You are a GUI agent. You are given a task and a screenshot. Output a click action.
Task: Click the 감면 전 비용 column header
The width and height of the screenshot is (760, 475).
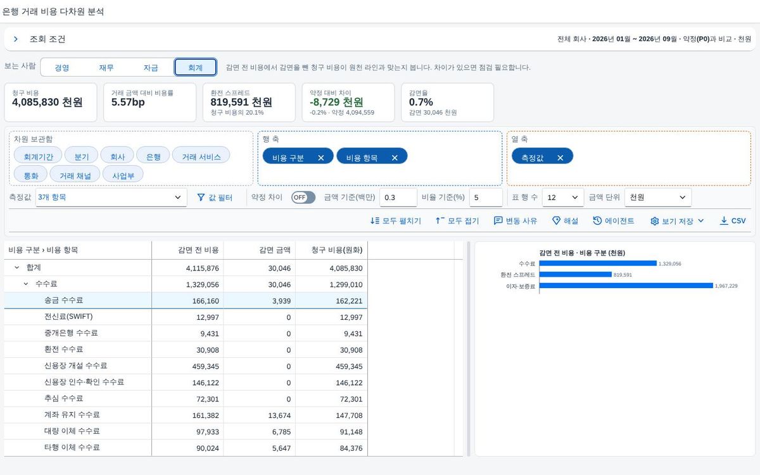[187, 250]
